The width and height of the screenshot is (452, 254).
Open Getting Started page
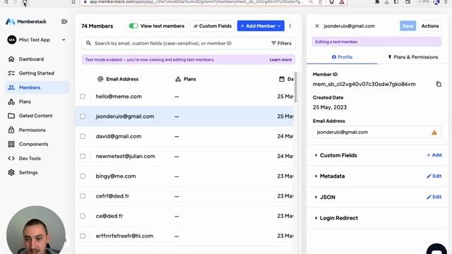[x=36, y=73]
